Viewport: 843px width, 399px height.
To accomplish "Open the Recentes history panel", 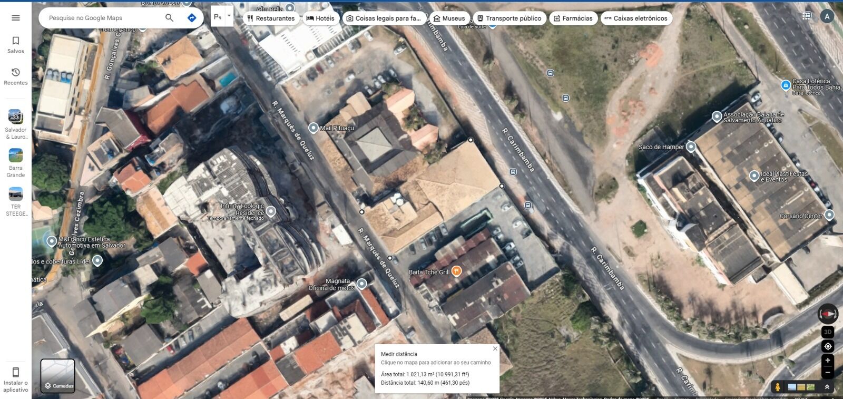I will point(16,76).
